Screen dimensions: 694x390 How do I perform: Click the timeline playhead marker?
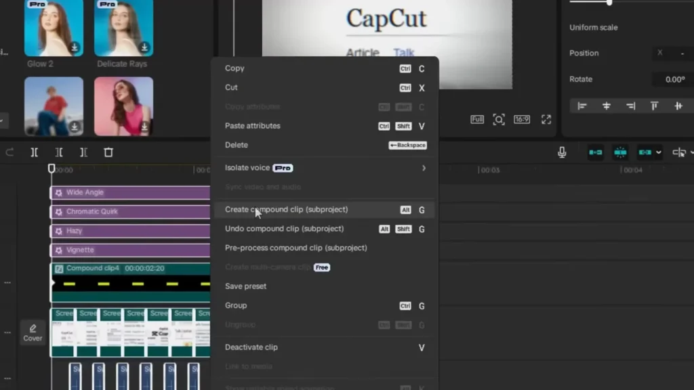52,169
